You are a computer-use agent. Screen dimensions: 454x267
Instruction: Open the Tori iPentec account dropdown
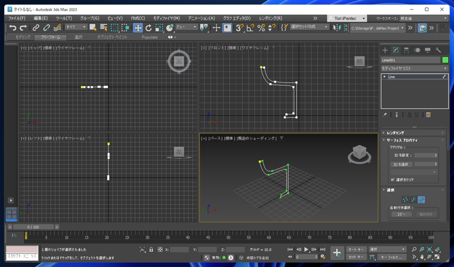[347, 18]
